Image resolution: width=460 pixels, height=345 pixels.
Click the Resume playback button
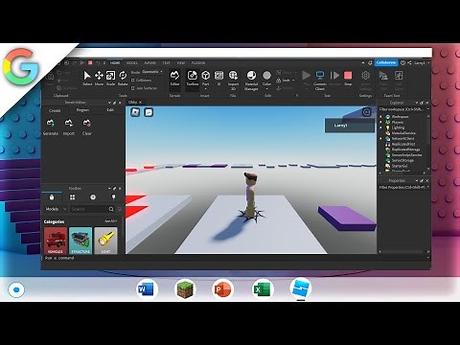(x=334, y=76)
